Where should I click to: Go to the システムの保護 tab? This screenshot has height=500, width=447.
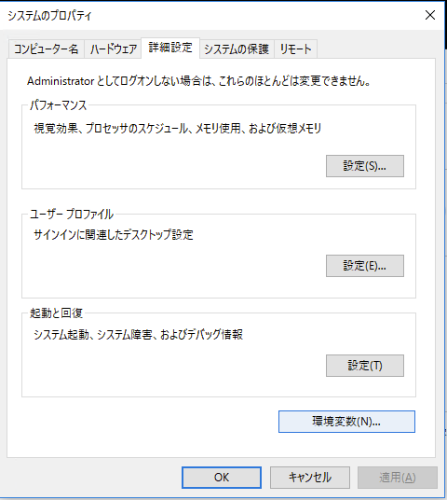tap(237, 49)
